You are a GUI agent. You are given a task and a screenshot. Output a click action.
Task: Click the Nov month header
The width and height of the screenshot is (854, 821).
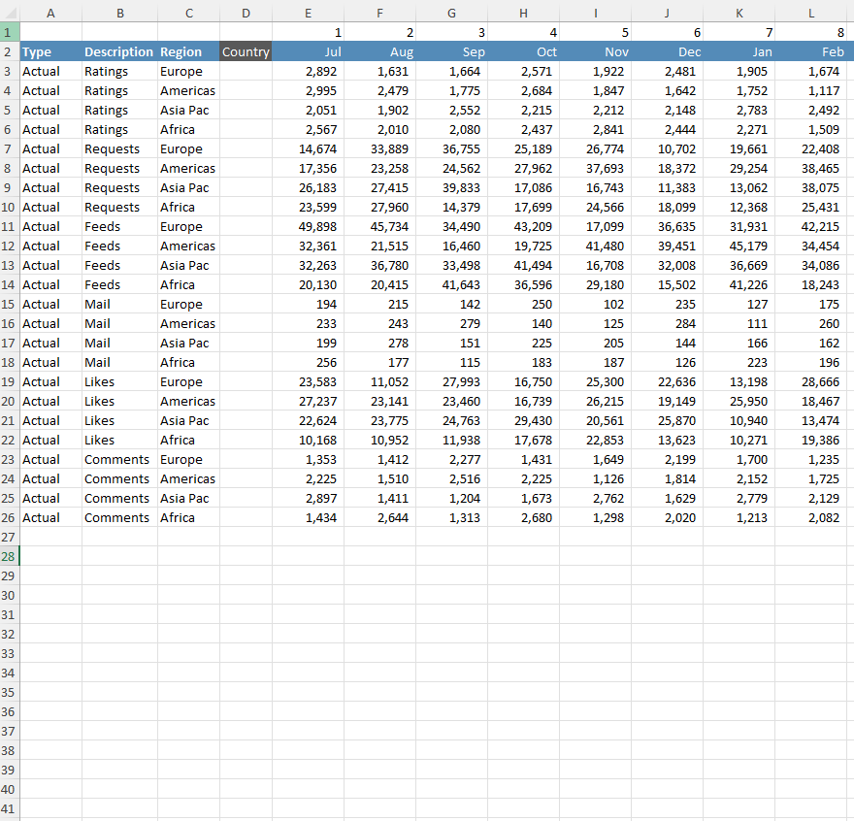tap(595, 51)
